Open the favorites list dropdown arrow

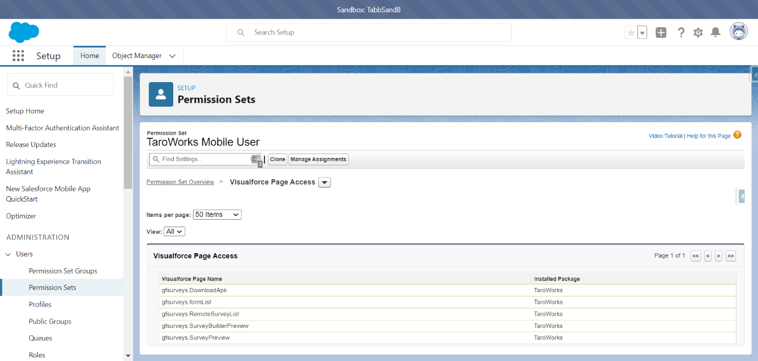click(642, 33)
